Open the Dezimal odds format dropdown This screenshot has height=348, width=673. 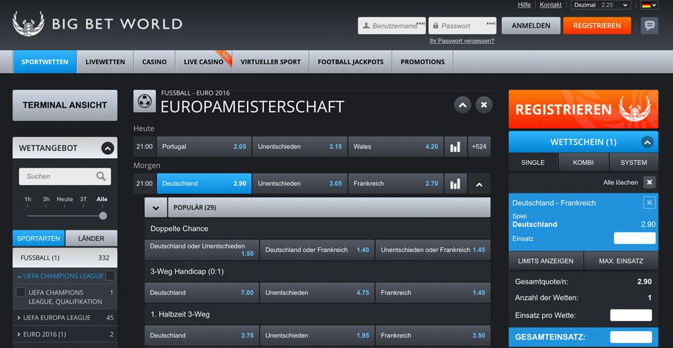[x=601, y=5]
